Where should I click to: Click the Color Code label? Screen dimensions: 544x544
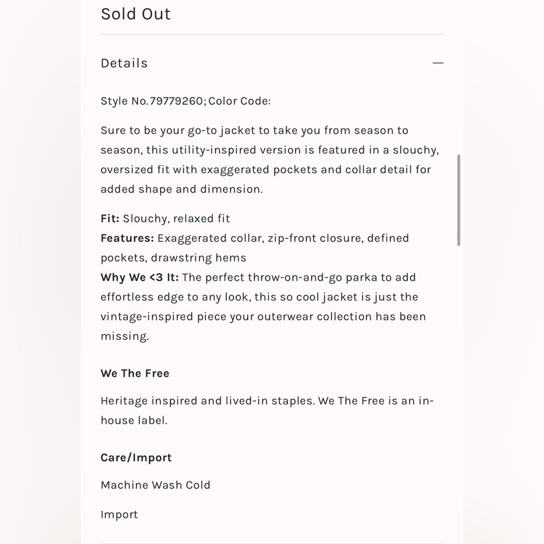[239, 101]
